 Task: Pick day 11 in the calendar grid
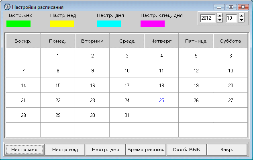coord(161,71)
